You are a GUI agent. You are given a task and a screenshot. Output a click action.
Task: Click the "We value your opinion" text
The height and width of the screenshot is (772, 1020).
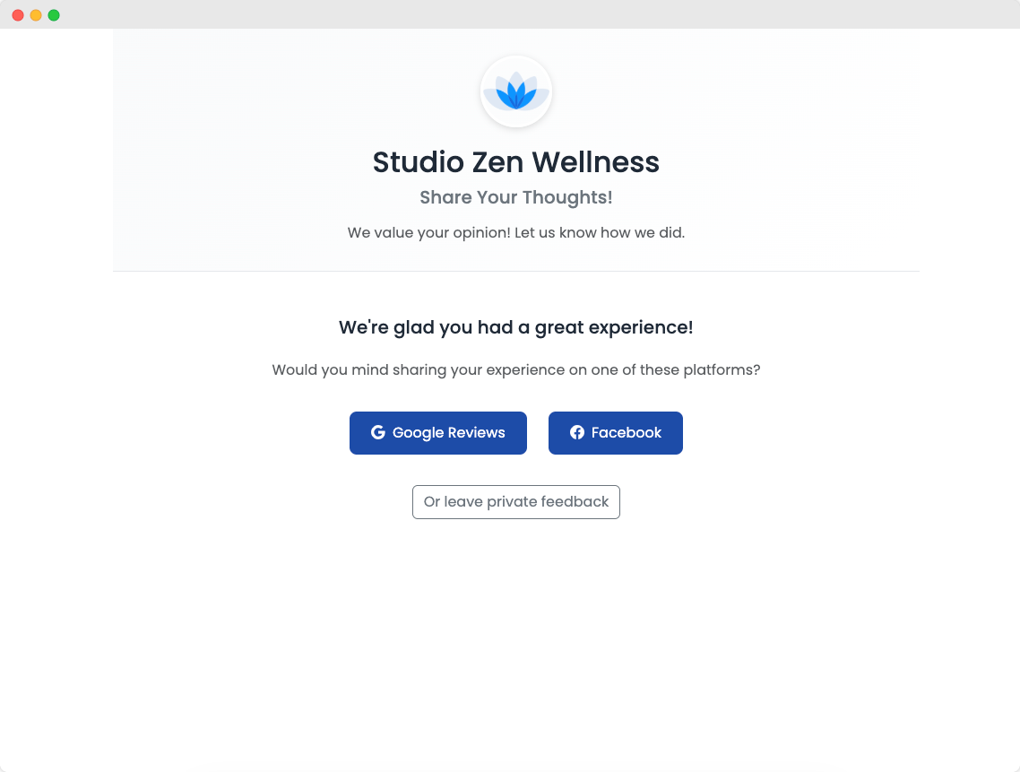point(516,233)
